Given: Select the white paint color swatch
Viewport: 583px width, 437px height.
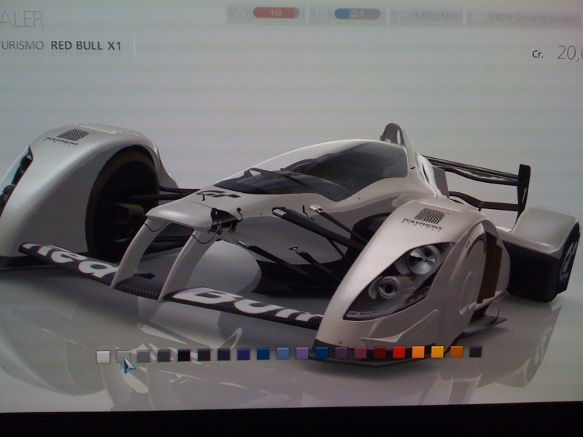Looking at the screenshot, I should pyautogui.click(x=103, y=357).
